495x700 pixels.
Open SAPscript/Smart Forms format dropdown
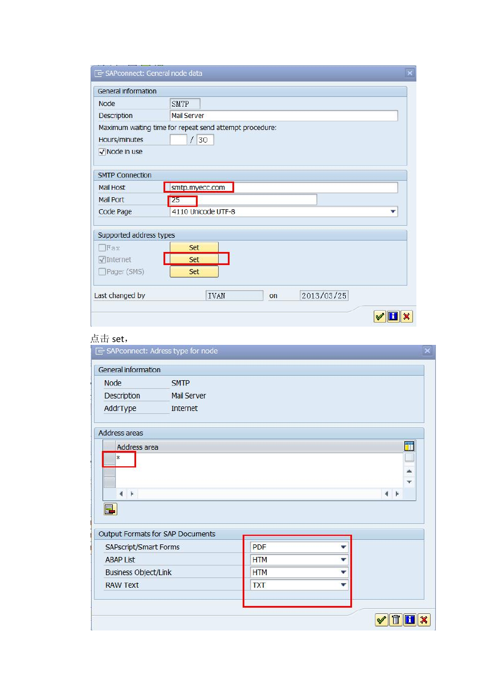[343, 547]
